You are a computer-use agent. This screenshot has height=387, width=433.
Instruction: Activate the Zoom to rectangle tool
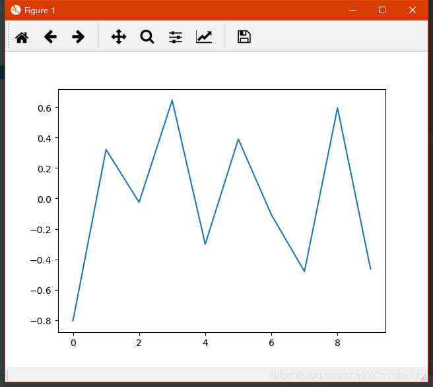(x=147, y=37)
